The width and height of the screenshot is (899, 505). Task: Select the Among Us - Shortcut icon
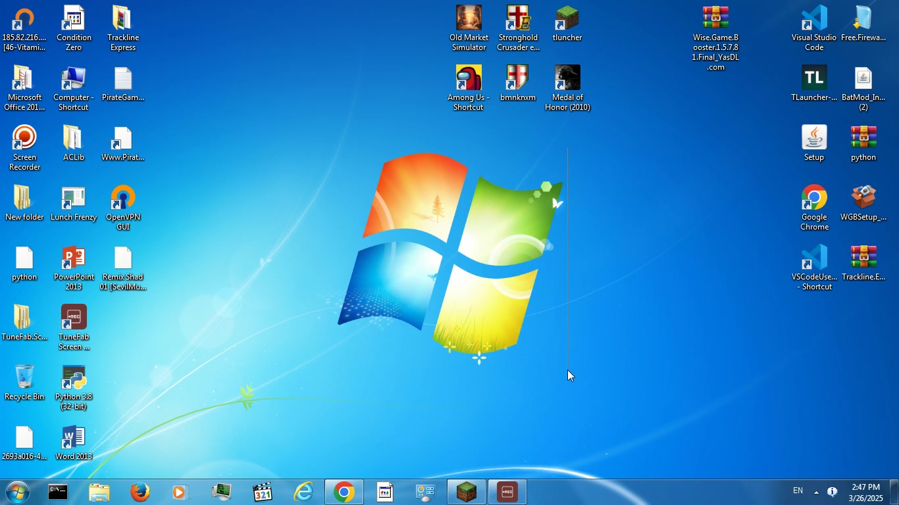(469, 89)
